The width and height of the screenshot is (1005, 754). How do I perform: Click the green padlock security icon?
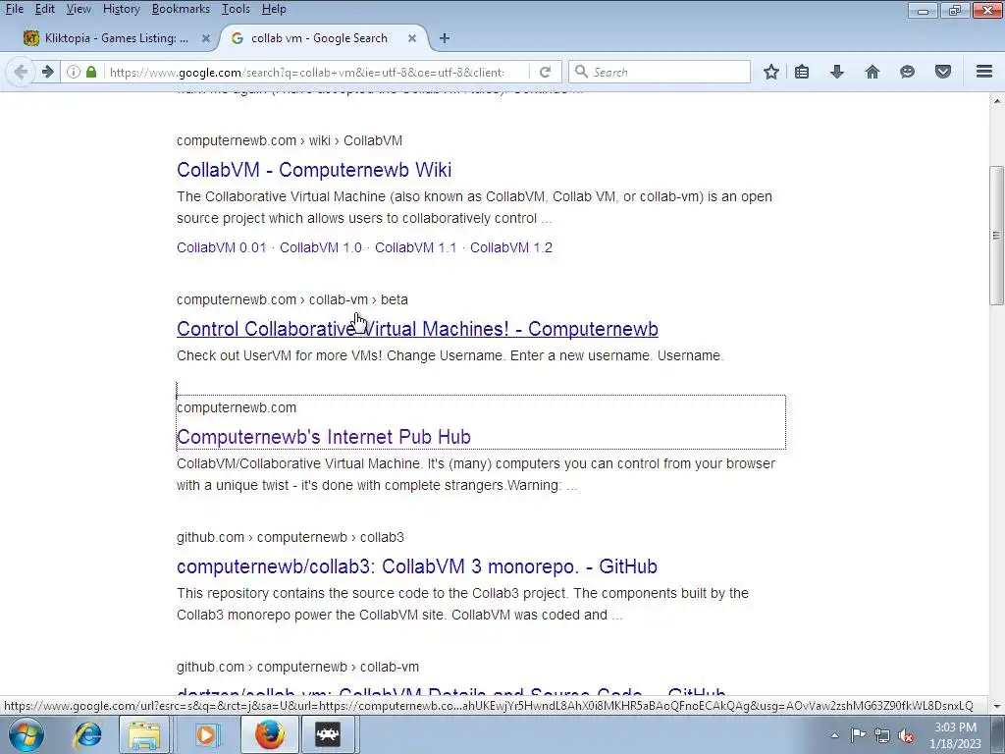(x=91, y=72)
